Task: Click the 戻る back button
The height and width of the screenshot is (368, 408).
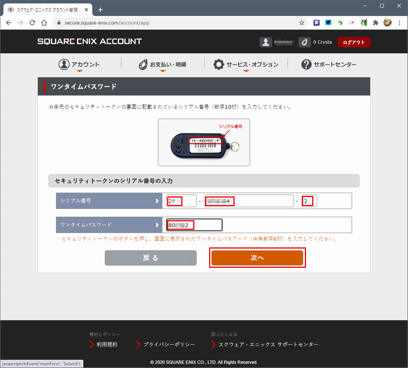Action: [x=151, y=258]
